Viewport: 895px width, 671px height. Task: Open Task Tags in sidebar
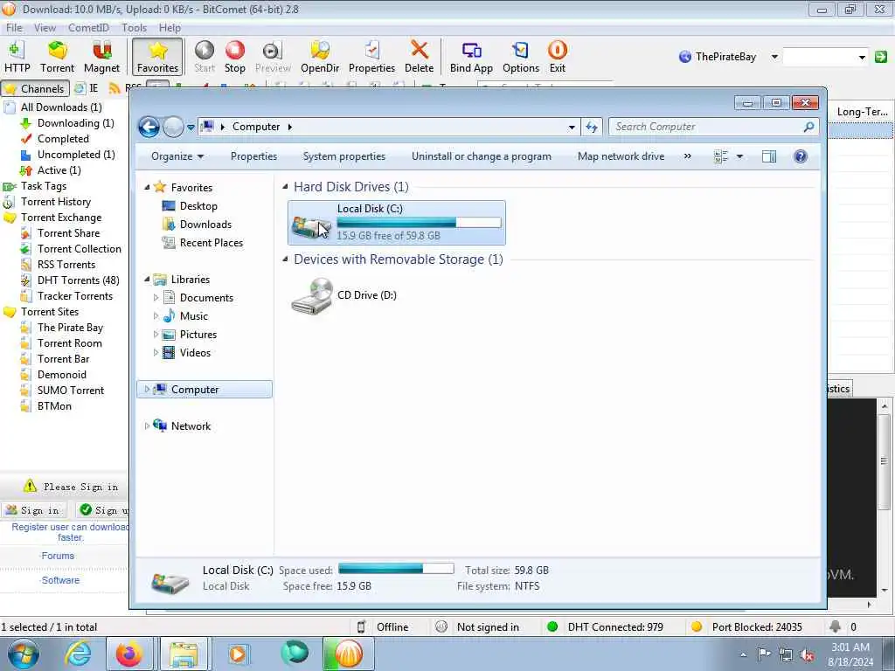[44, 186]
